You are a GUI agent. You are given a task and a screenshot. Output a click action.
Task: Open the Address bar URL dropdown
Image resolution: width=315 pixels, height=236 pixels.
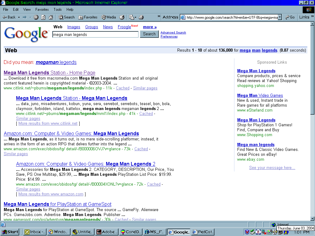pos(280,18)
